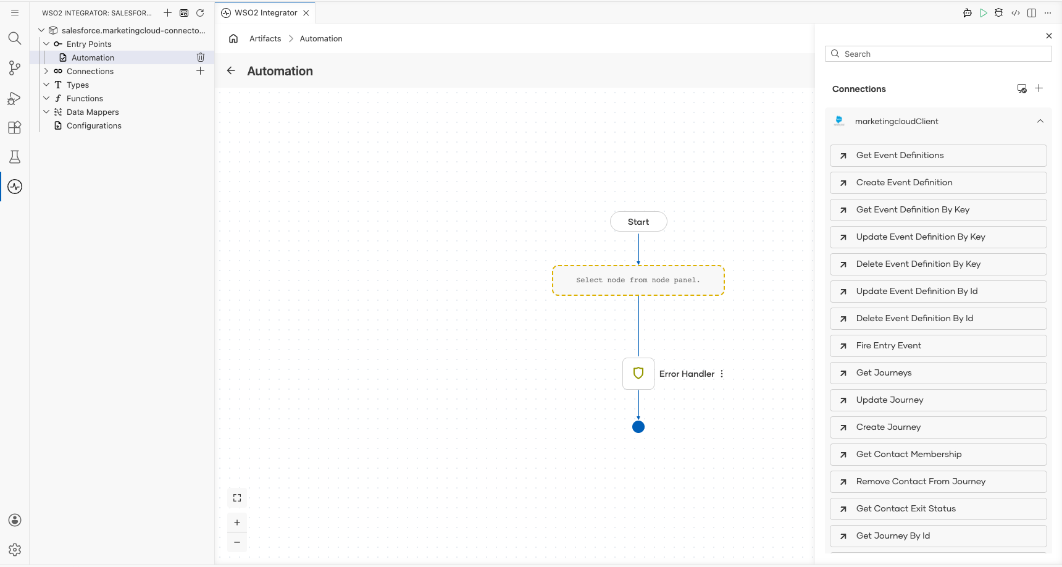Image resolution: width=1062 pixels, height=567 pixels.
Task: Click the Start node
Action: (638, 222)
